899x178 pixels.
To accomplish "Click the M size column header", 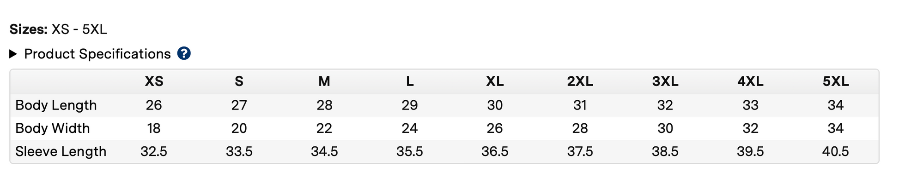I will pos(324,82).
